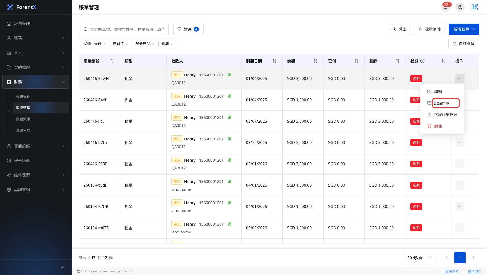Sort by 剩餘 column arrows
This screenshot has height=275, width=486.
398,61
